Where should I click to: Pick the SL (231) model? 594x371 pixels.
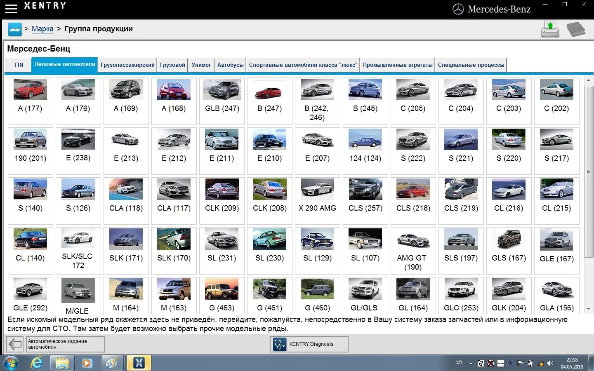[222, 251]
